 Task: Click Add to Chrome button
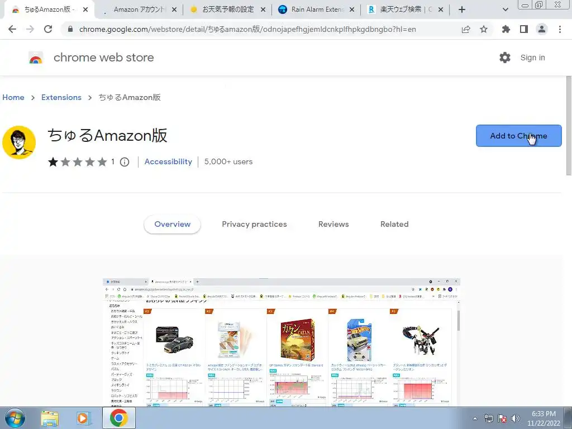point(518,136)
